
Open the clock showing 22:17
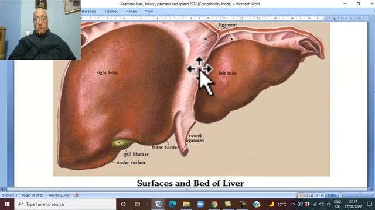point(353,204)
